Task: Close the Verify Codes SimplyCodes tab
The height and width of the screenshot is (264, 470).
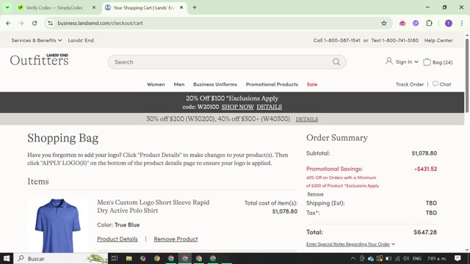Action: [x=94, y=7]
